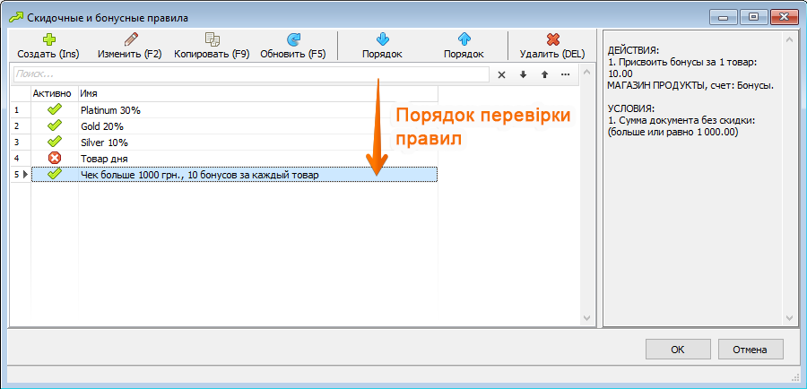Click window title bar green arrow icon
Screen dimensions: 807x389
pyautogui.click(x=16, y=17)
